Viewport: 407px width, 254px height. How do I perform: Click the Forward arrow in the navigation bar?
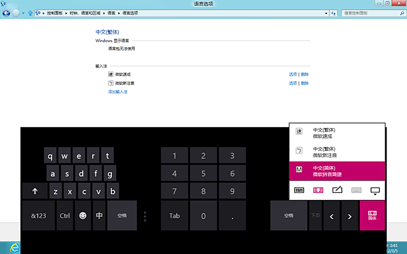click(x=16, y=13)
